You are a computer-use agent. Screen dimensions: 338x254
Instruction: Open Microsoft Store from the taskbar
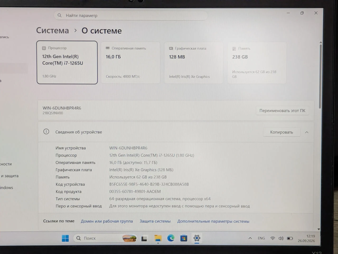click(x=184, y=238)
